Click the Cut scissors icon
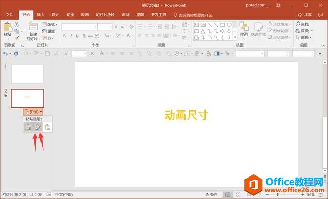This screenshot has width=328, height=199. tap(17, 24)
